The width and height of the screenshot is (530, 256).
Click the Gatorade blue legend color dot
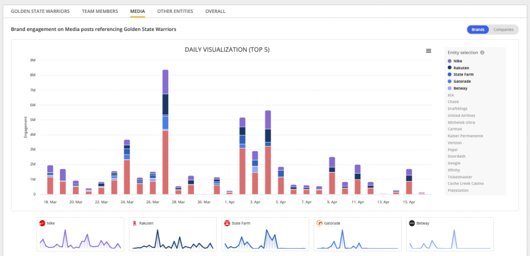click(449, 81)
